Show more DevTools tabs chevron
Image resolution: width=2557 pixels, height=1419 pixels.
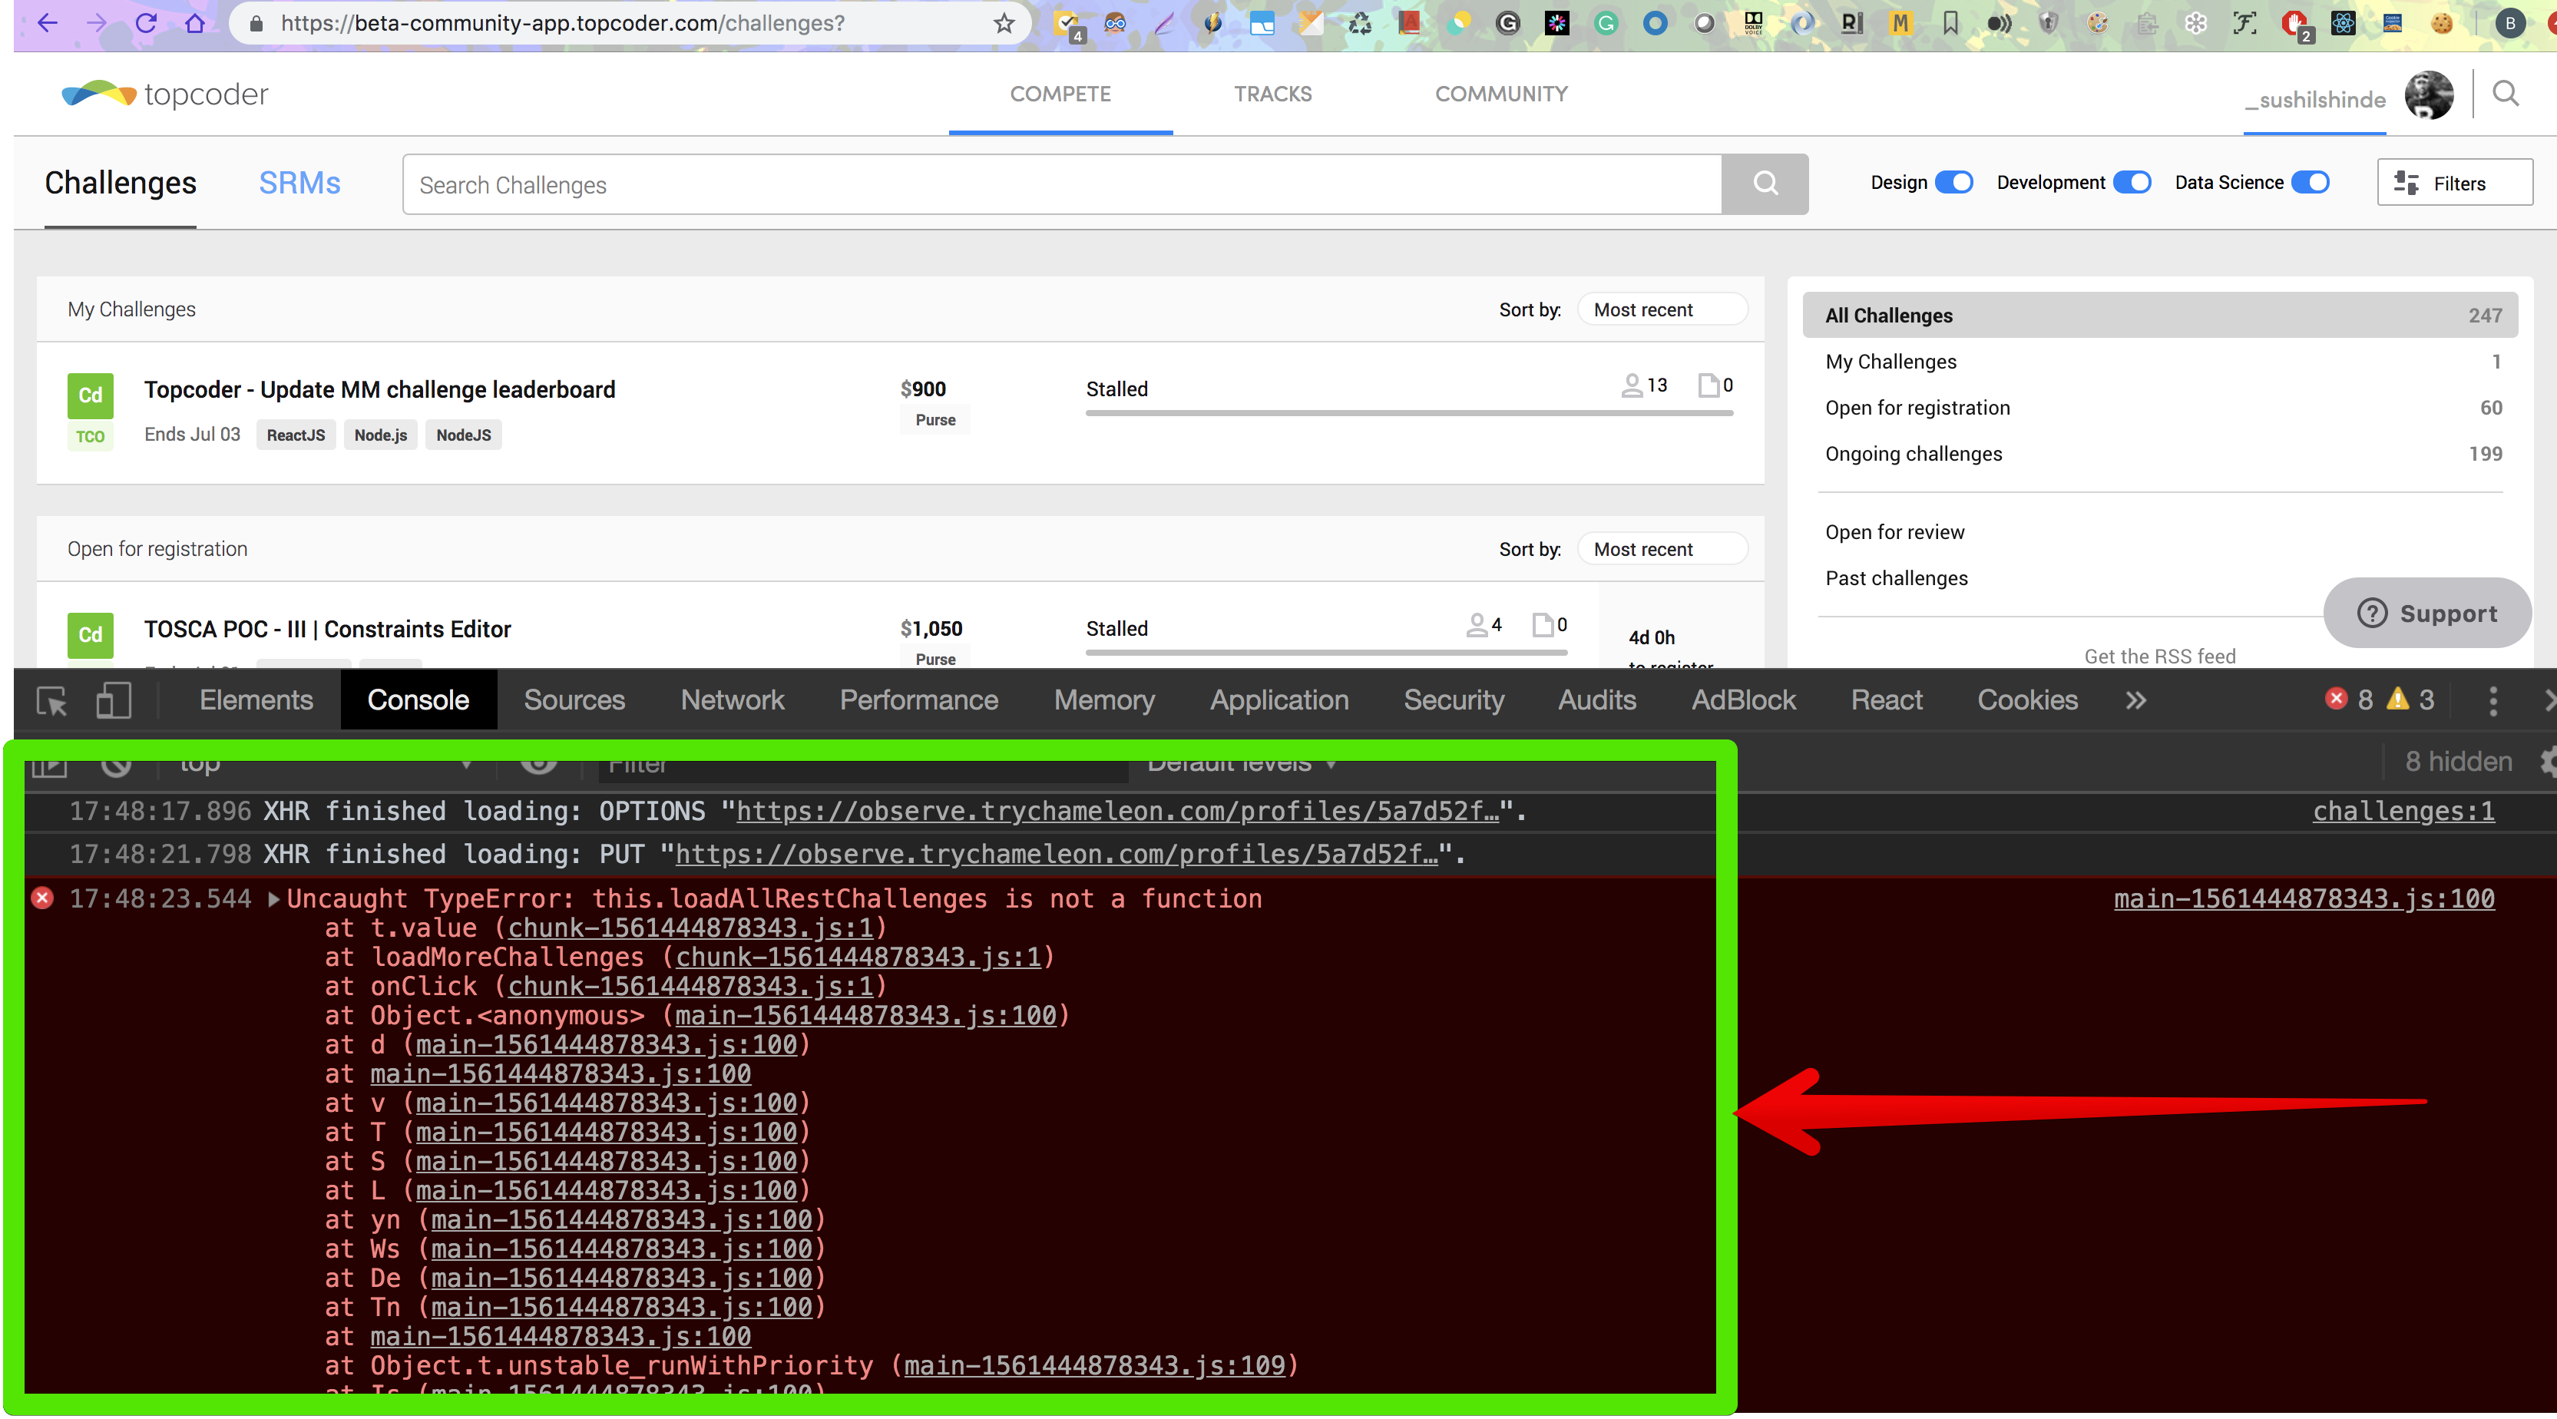2135,700
